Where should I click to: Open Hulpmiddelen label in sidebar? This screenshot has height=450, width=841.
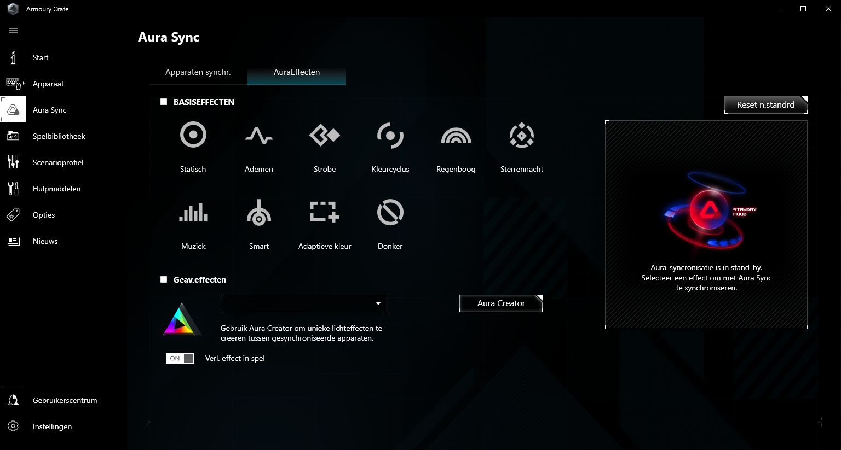pyautogui.click(x=57, y=189)
